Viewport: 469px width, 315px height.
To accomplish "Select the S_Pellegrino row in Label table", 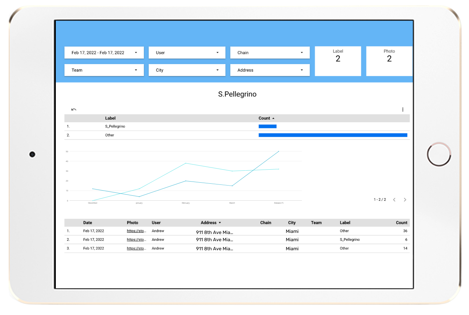I will tap(237, 127).
